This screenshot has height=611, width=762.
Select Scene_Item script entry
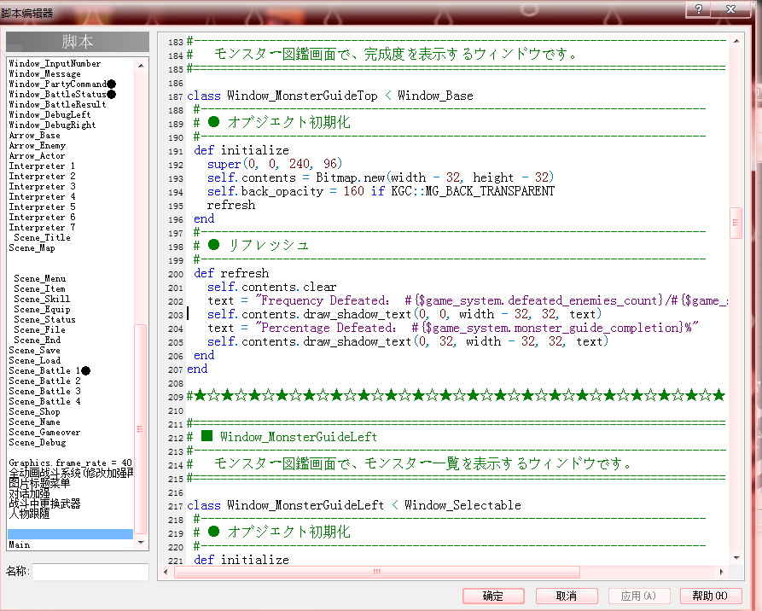tap(40, 288)
